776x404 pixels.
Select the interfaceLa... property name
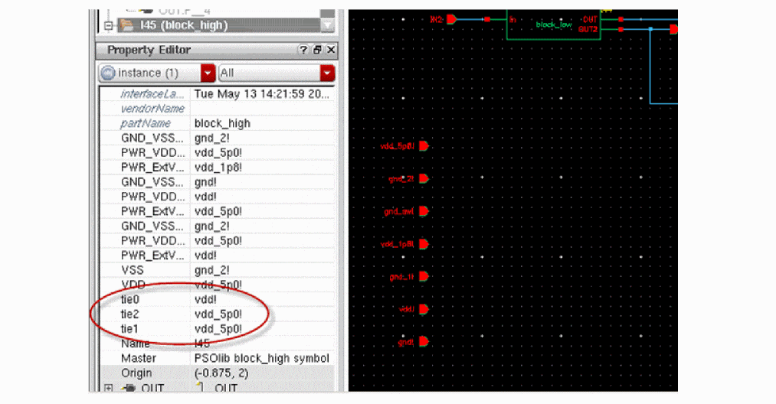pyautogui.click(x=152, y=94)
